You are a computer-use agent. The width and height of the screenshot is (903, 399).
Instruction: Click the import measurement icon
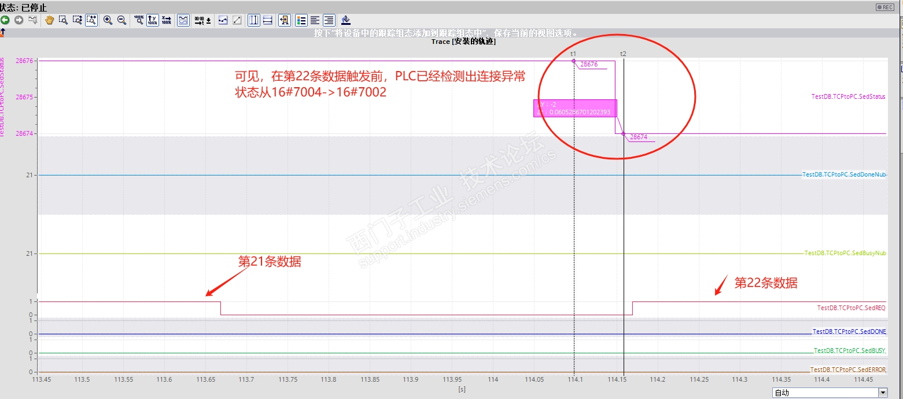coord(285,20)
